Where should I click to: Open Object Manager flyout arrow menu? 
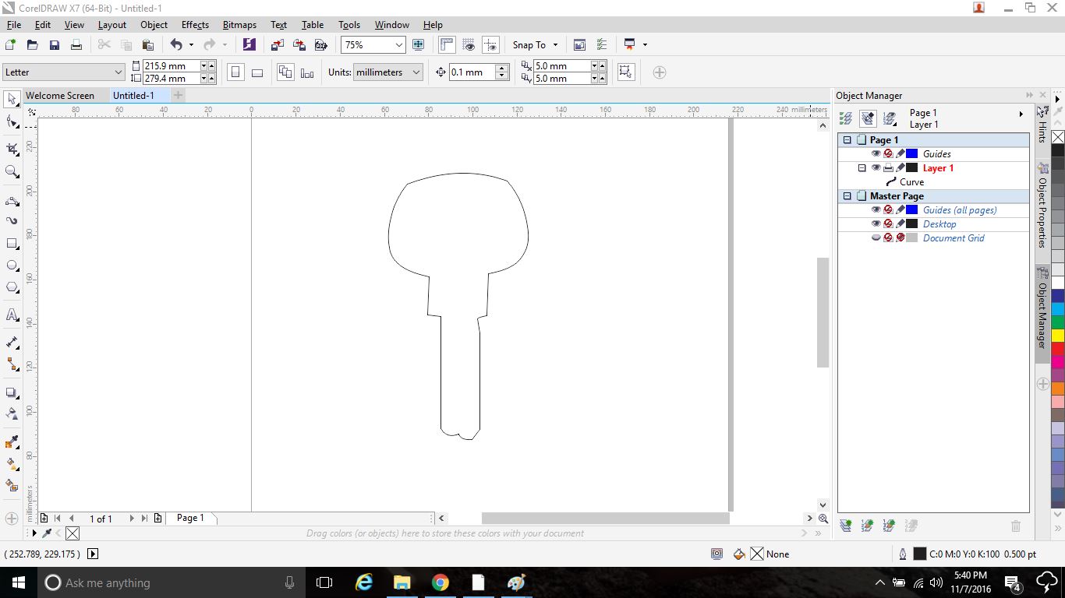point(1021,114)
